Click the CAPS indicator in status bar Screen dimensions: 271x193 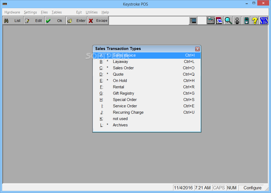[x=219, y=188]
